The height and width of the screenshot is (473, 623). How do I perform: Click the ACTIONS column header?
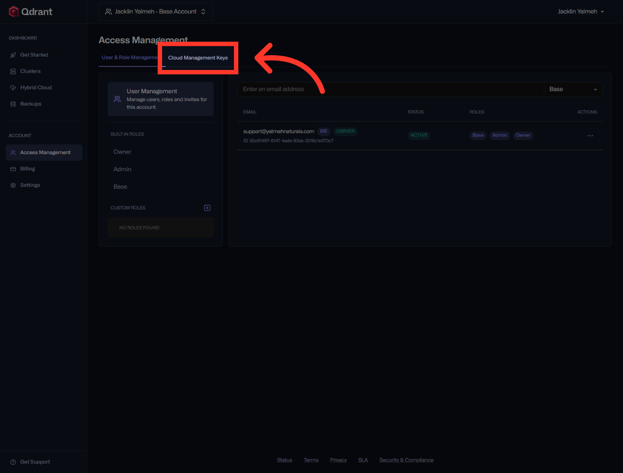[587, 112]
